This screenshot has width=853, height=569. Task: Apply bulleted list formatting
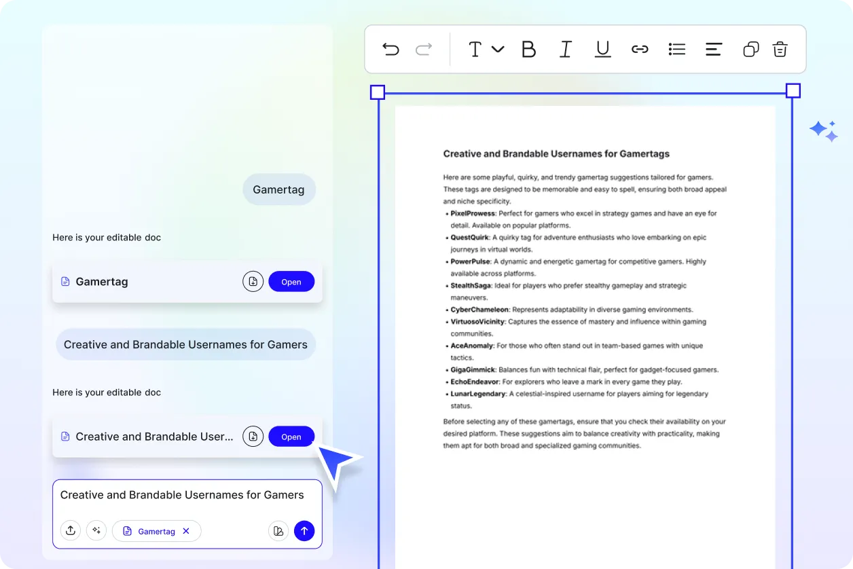coord(676,49)
